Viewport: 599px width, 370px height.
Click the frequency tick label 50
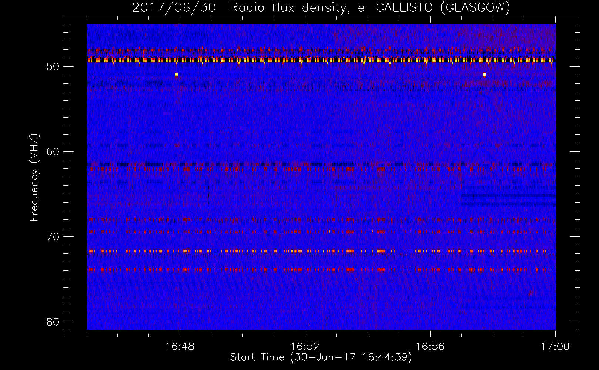[x=53, y=67]
